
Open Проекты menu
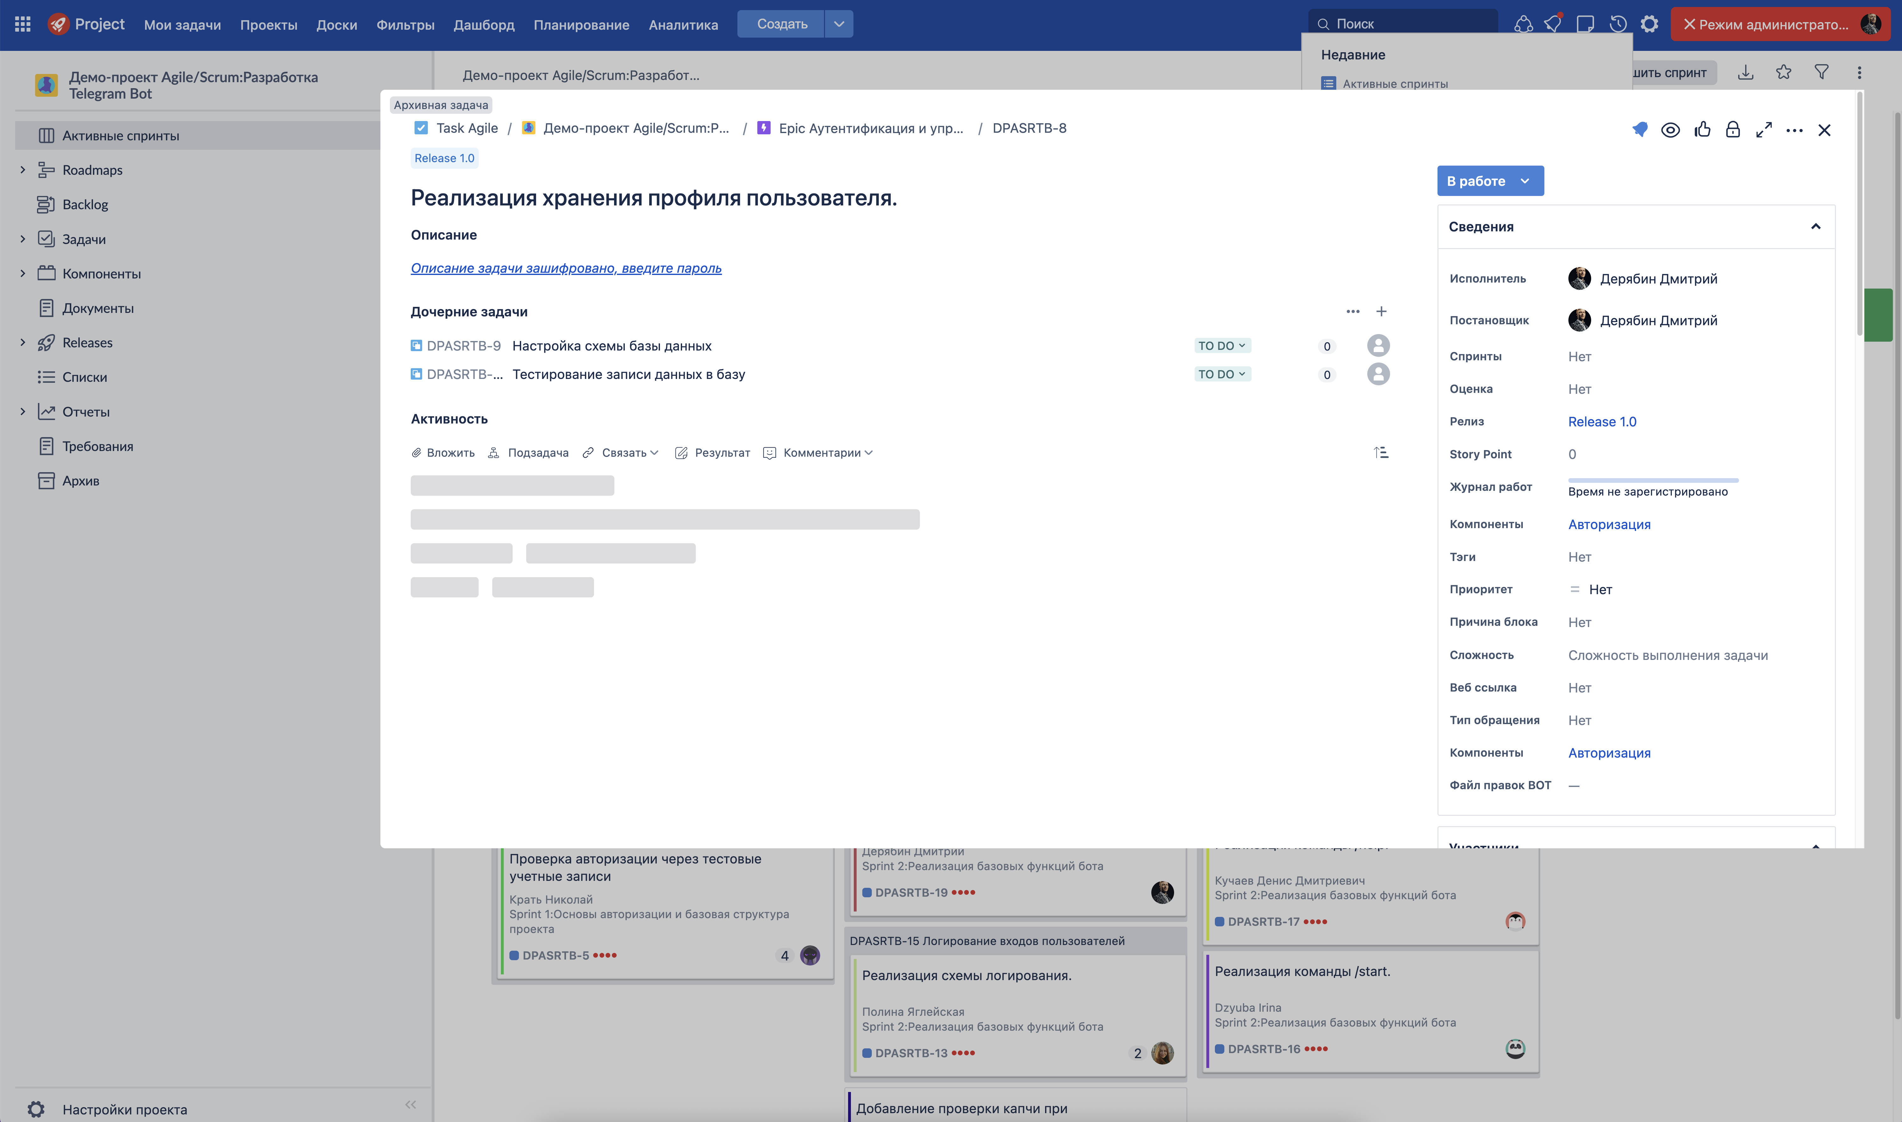click(268, 24)
